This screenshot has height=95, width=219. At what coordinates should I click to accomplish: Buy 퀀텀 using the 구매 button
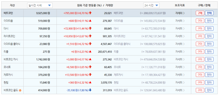pyautogui.click(x=200, y=83)
